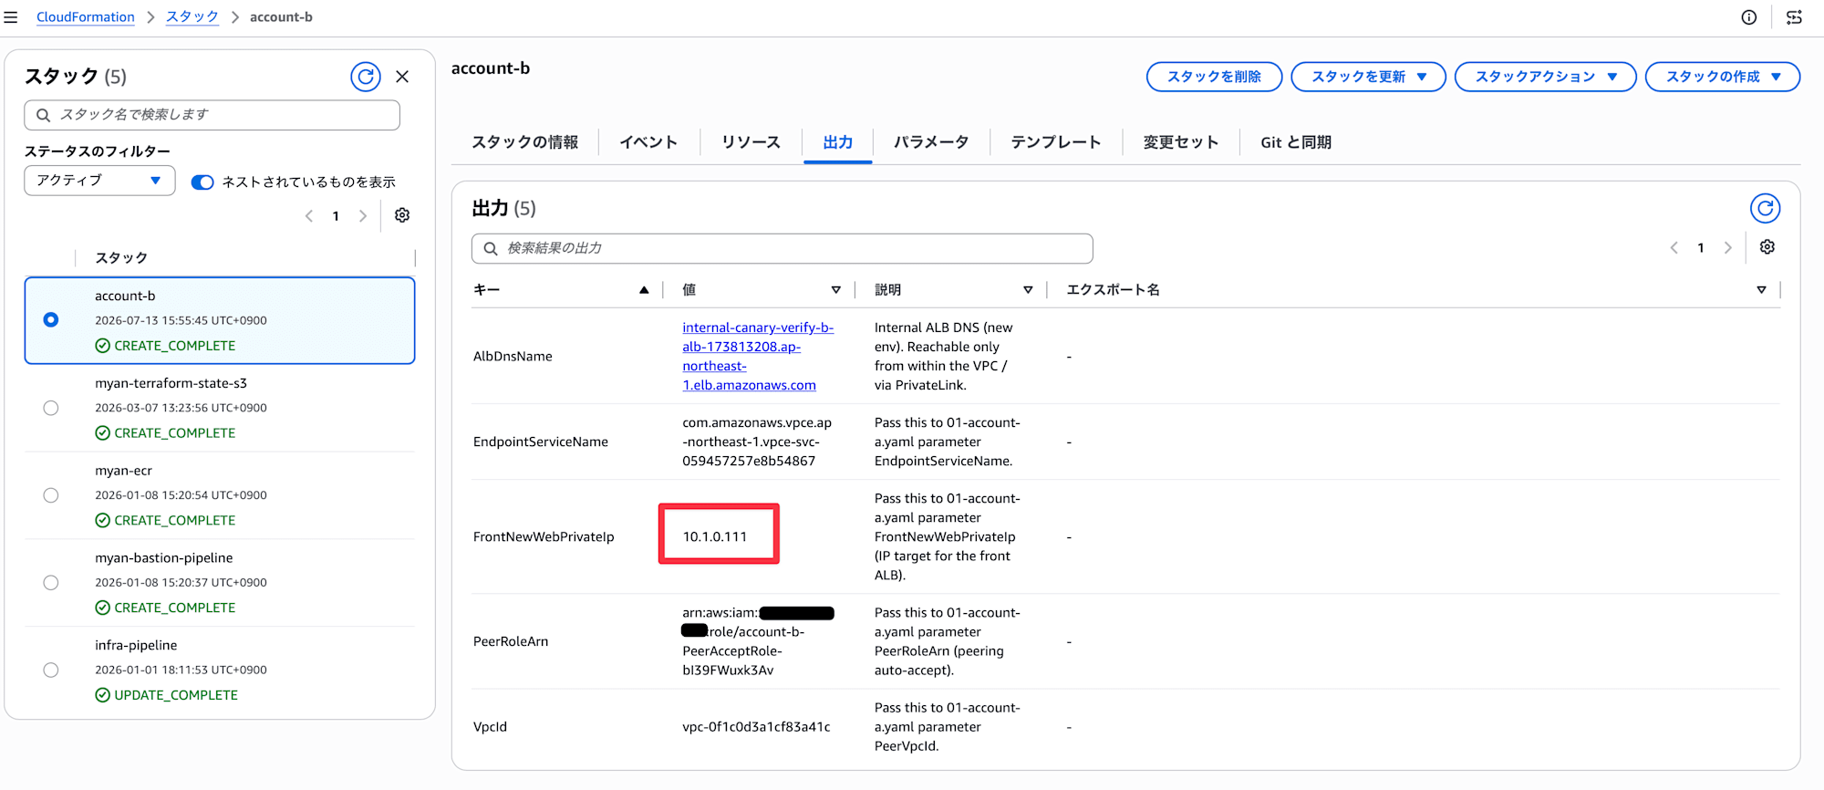Switch to 変更セット tab

[x=1181, y=142]
